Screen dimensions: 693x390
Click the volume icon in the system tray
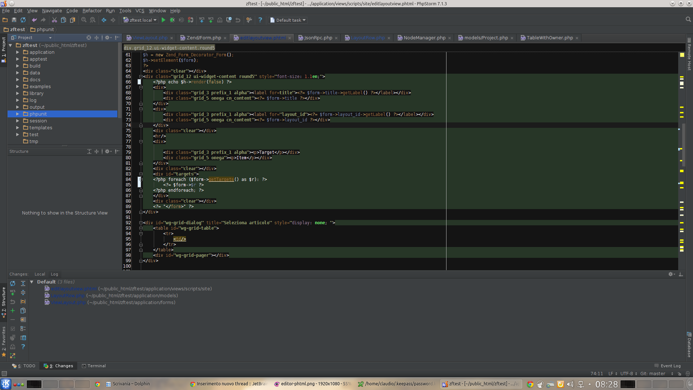tap(570, 384)
